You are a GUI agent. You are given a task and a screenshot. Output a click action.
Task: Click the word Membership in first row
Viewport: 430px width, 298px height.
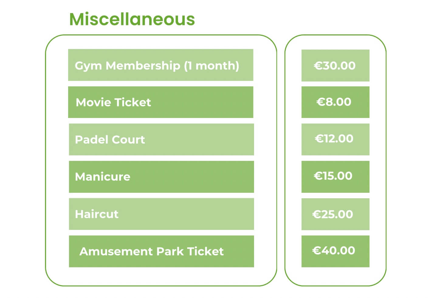pyautogui.click(x=143, y=65)
